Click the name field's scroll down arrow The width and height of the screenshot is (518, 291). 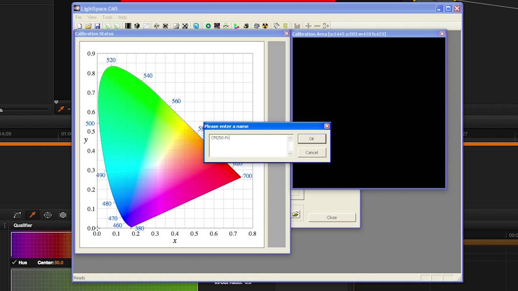[x=290, y=154]
